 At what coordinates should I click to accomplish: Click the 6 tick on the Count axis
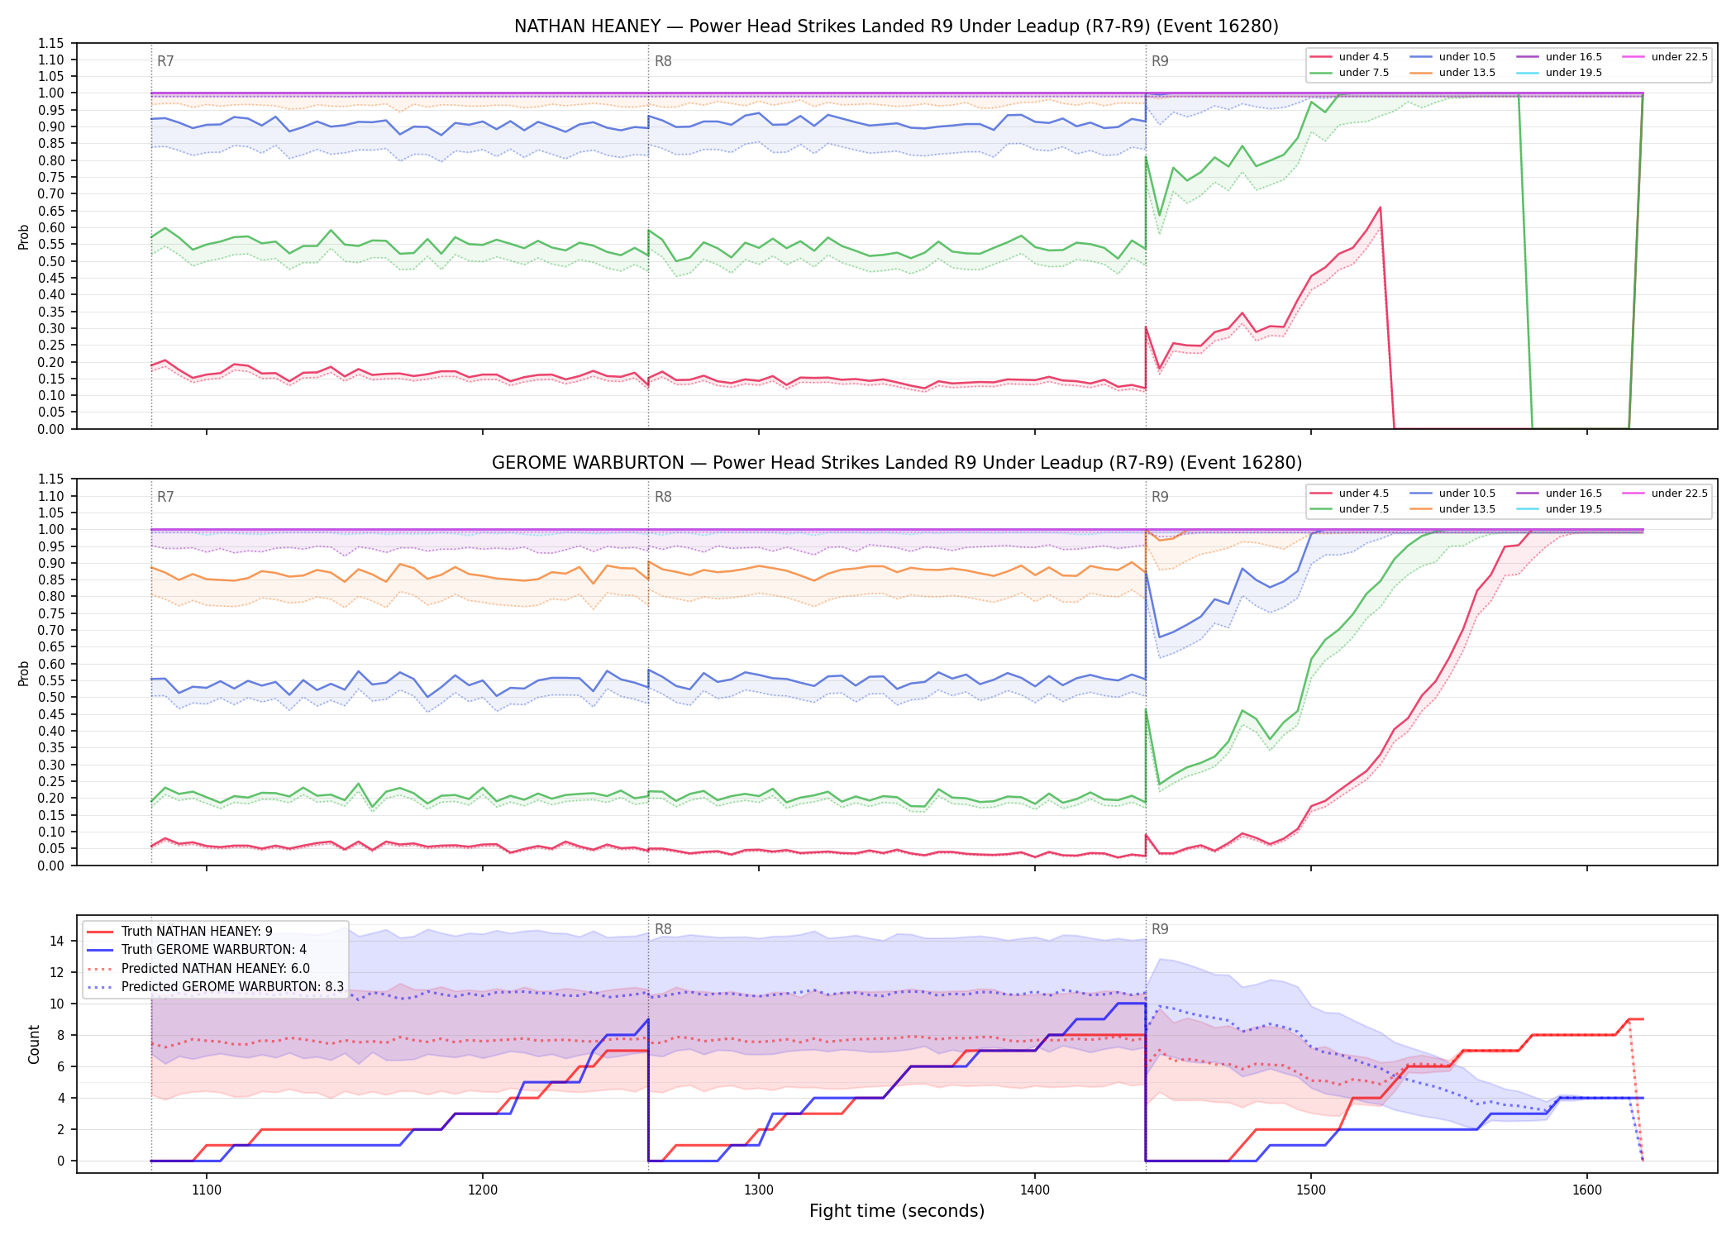(x=61, y=1066)
